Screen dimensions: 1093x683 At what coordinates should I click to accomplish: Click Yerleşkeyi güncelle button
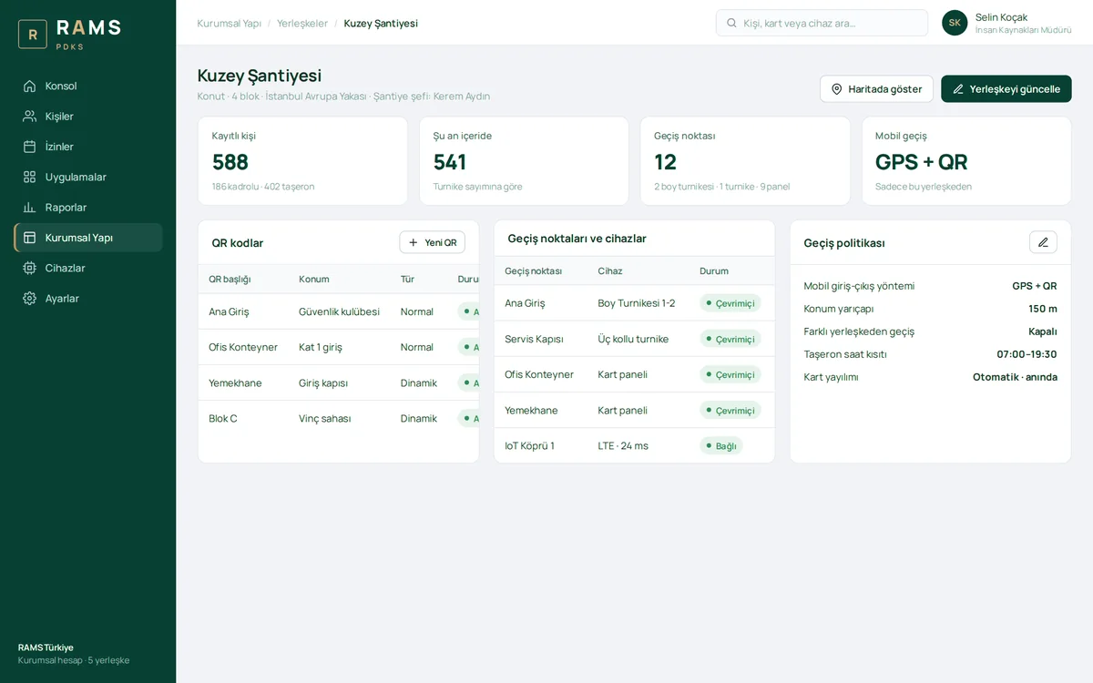point(1006,89)
